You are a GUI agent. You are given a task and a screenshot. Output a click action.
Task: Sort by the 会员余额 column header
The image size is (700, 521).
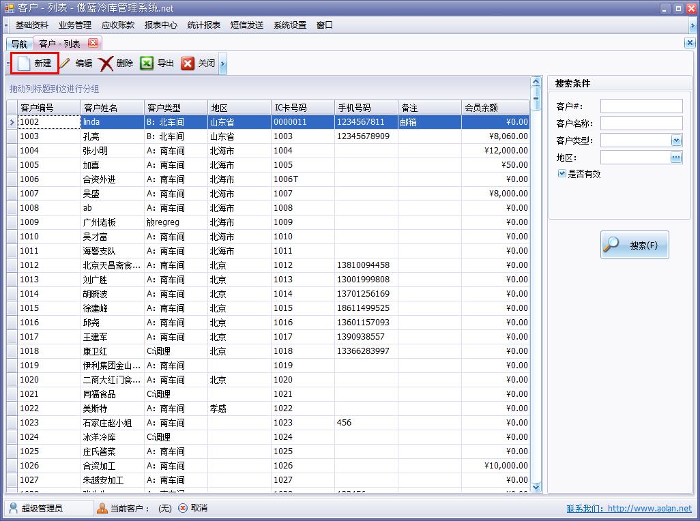[495, 108]
